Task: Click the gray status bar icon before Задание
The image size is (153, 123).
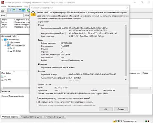Action: tap(121, 121)
